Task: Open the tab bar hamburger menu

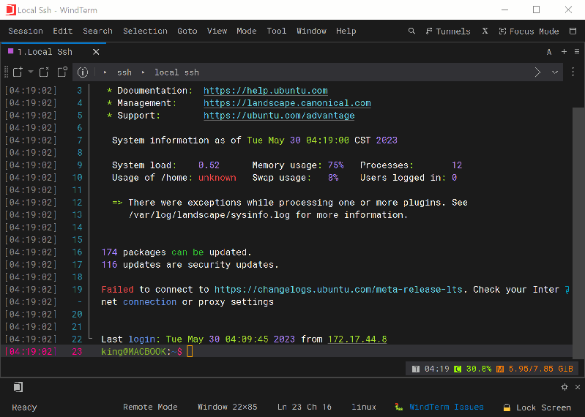Action: (x=576, y=52)
